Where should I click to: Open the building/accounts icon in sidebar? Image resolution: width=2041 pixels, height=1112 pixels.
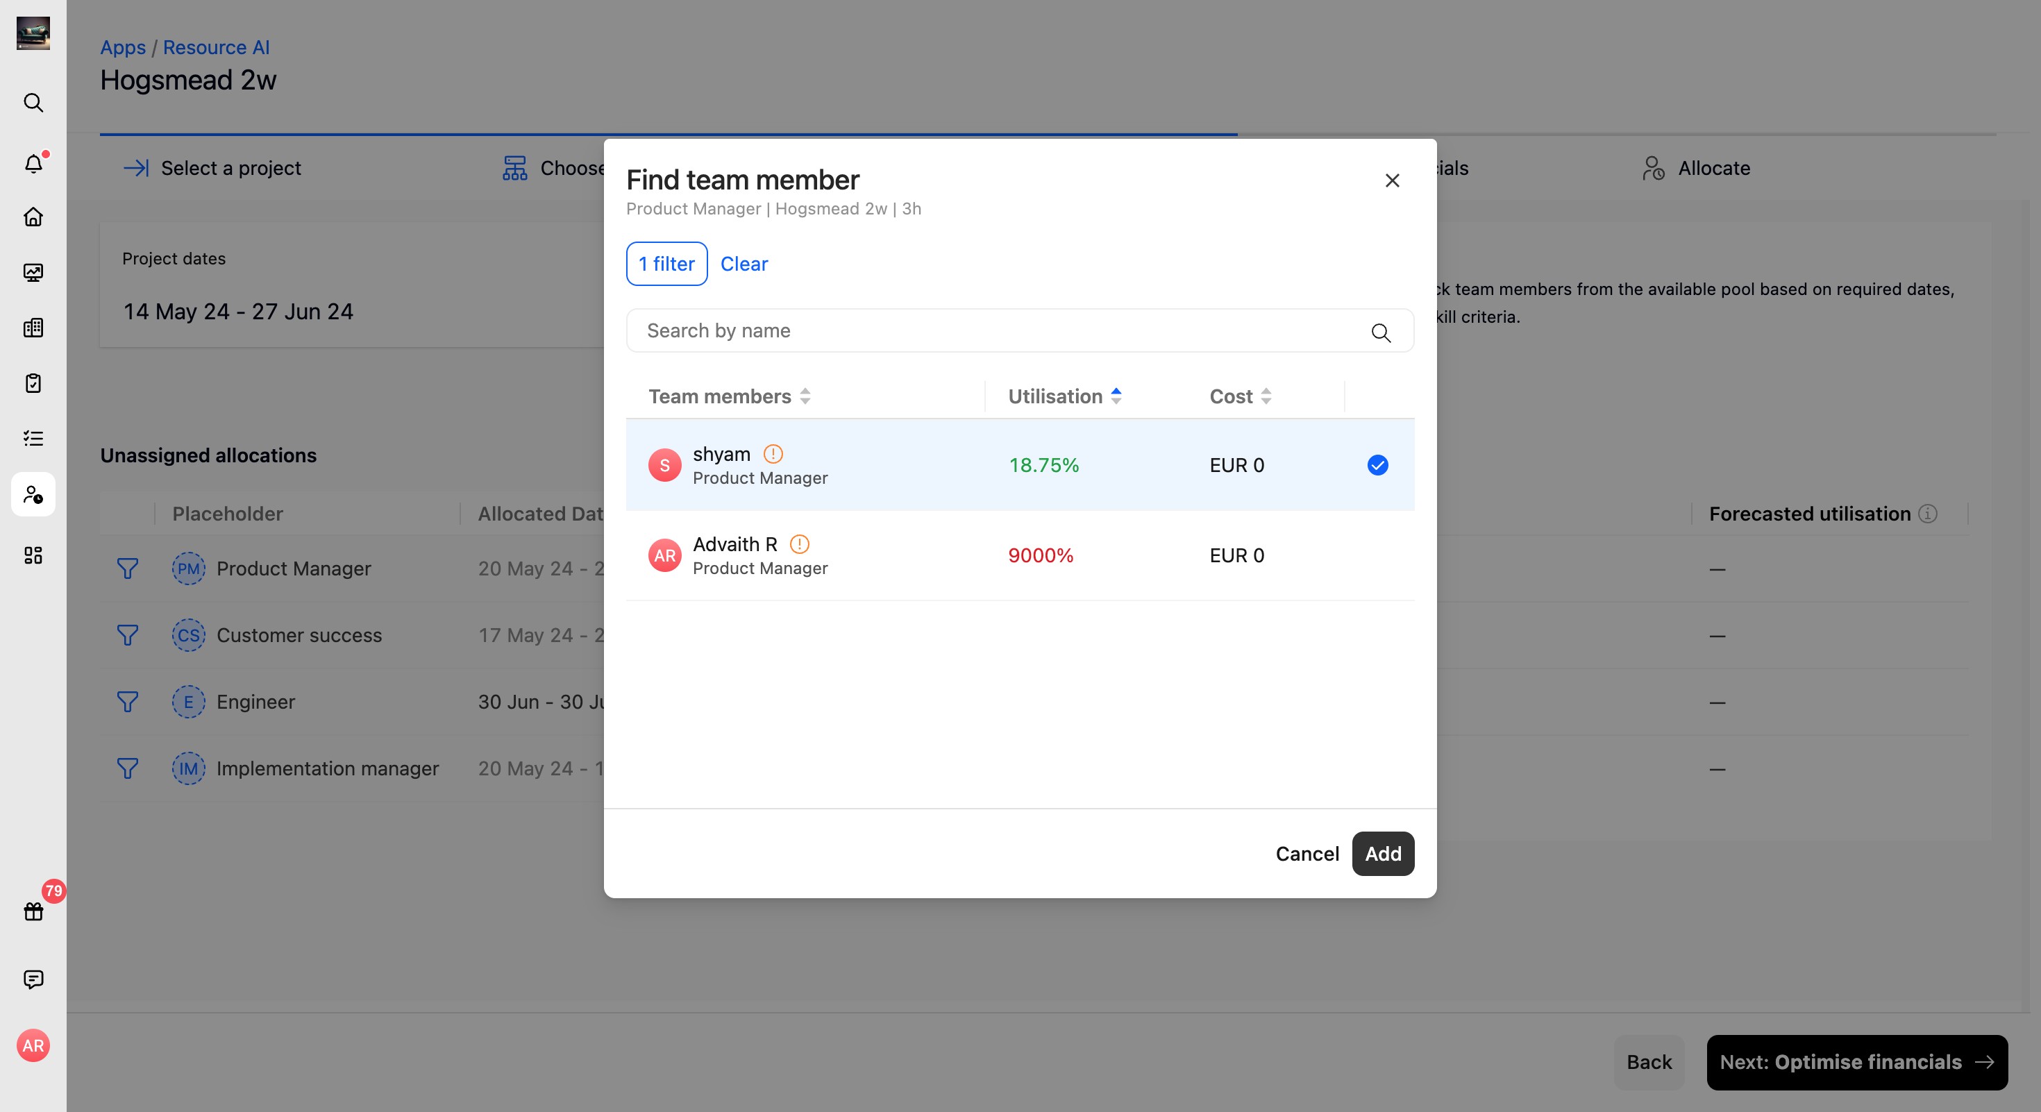pyautogui.click(x=33, y=328)
